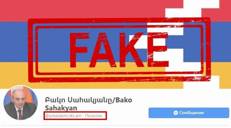Open Bako Sahakyan's profile picture
231x128 pixels.
click(x=21, y=103)
